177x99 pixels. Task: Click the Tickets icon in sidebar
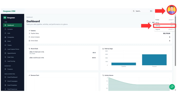coord(5,45)
